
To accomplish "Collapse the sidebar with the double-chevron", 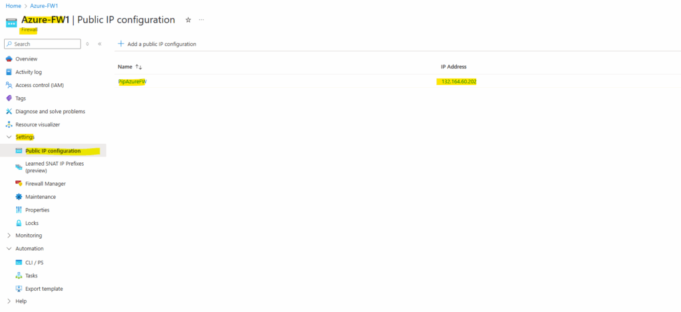I will point(100,44).
